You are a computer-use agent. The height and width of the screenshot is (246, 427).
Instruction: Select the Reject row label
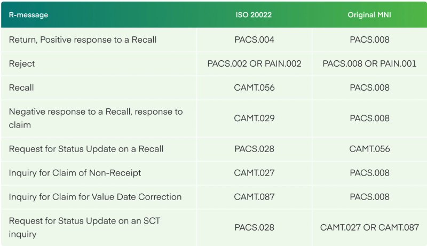click(22, 64)
